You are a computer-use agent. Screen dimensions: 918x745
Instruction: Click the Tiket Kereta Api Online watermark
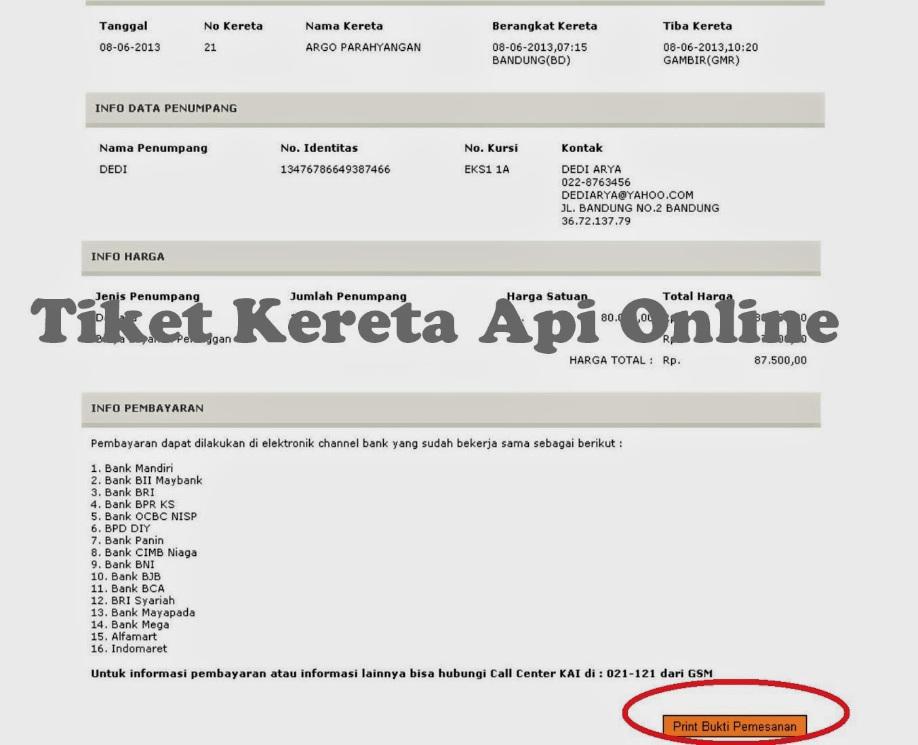pyautogui.click(x=434, y=323)
